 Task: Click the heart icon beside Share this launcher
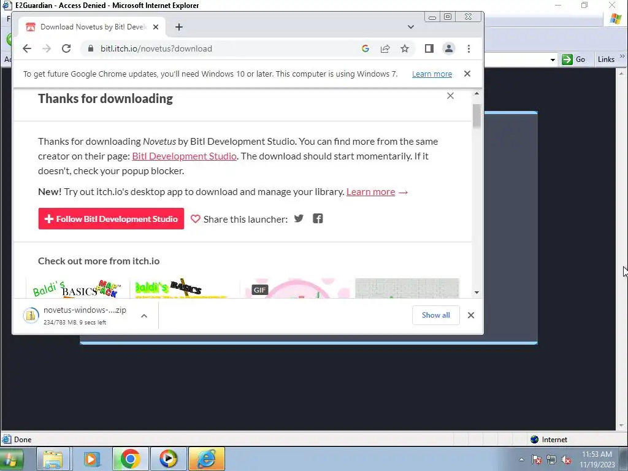coord(195,219)
